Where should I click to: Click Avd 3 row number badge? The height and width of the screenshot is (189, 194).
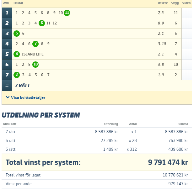(7, 34)
